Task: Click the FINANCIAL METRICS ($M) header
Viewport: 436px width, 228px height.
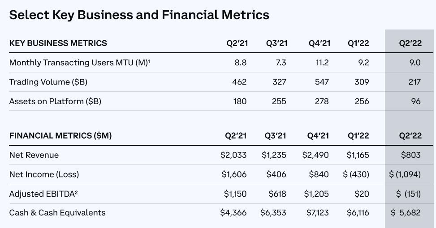Action: tap(60, 135)
